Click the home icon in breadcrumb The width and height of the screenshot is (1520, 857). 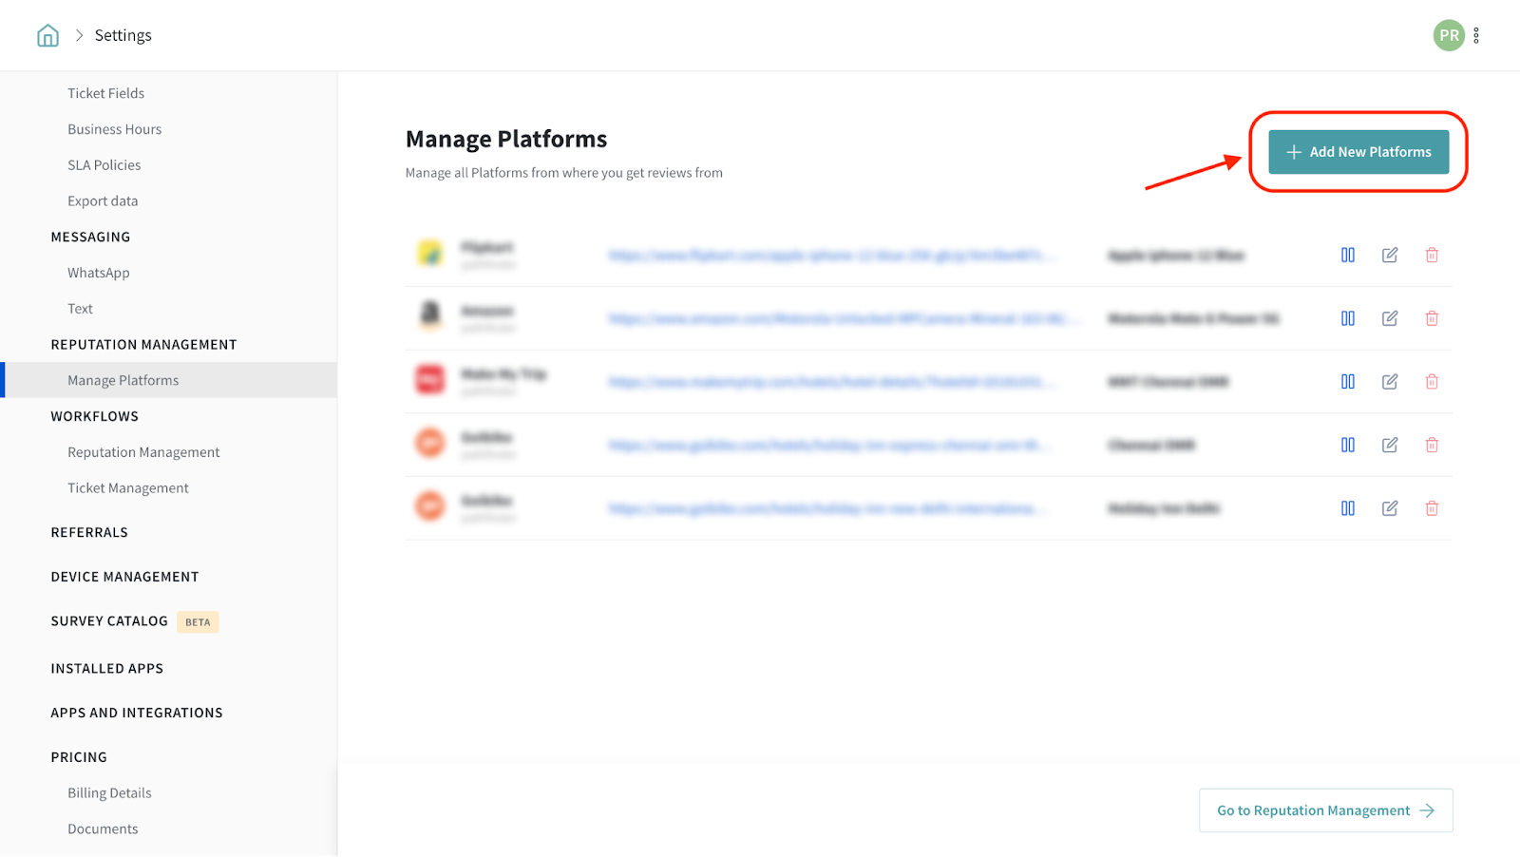(47, 36)
